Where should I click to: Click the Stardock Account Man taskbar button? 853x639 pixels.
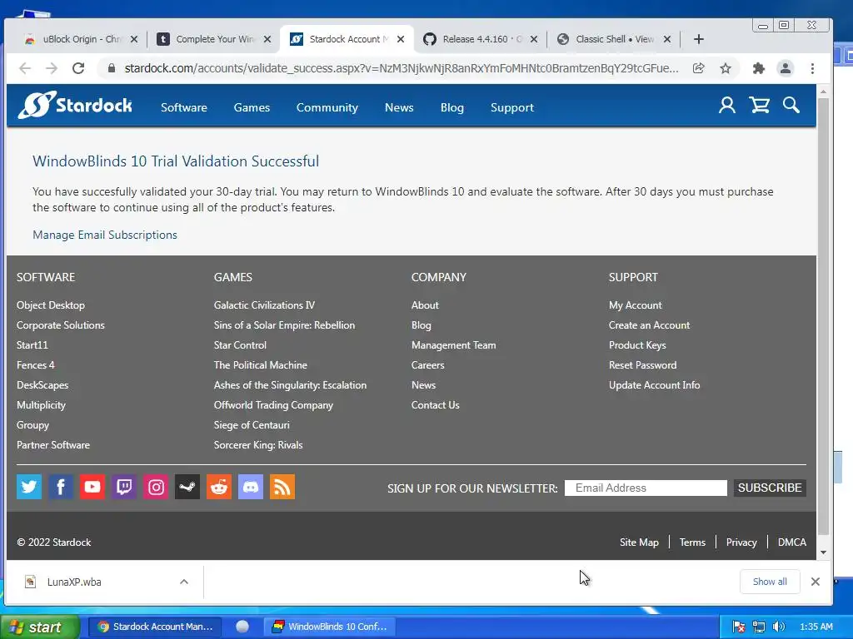(x=155, y=627)
